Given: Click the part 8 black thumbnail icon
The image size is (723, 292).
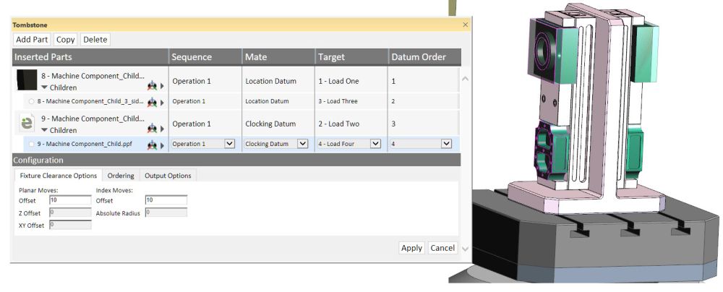Looking at the screenshot, I should tap(26, 80).
